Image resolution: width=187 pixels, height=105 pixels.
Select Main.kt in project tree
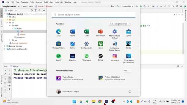pos(22,34)
